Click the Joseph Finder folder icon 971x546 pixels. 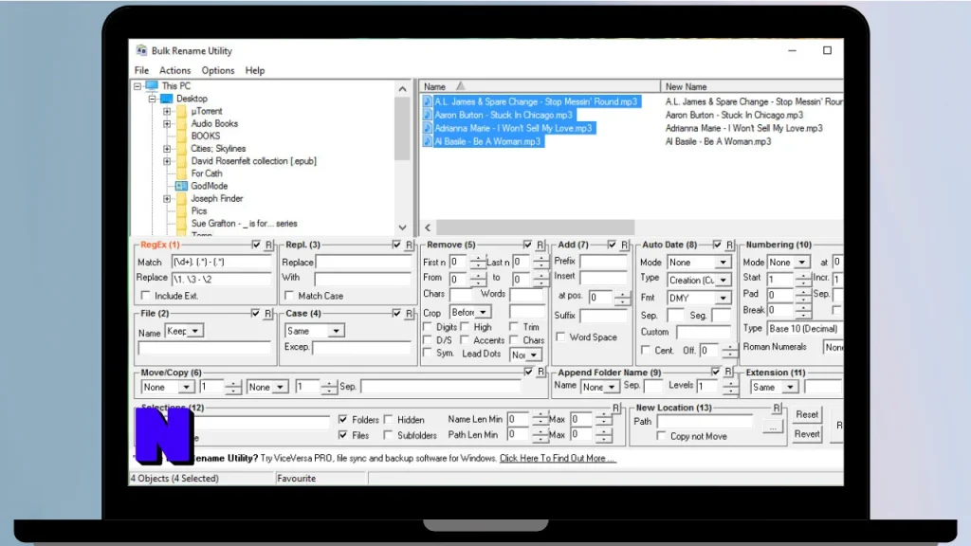pos(181,199)
